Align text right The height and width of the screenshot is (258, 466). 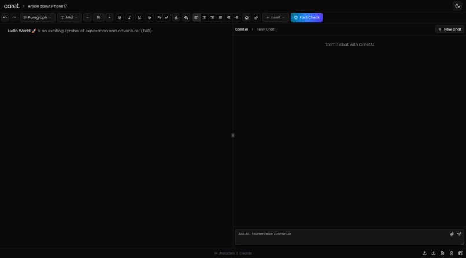click(x=212, y=17)
